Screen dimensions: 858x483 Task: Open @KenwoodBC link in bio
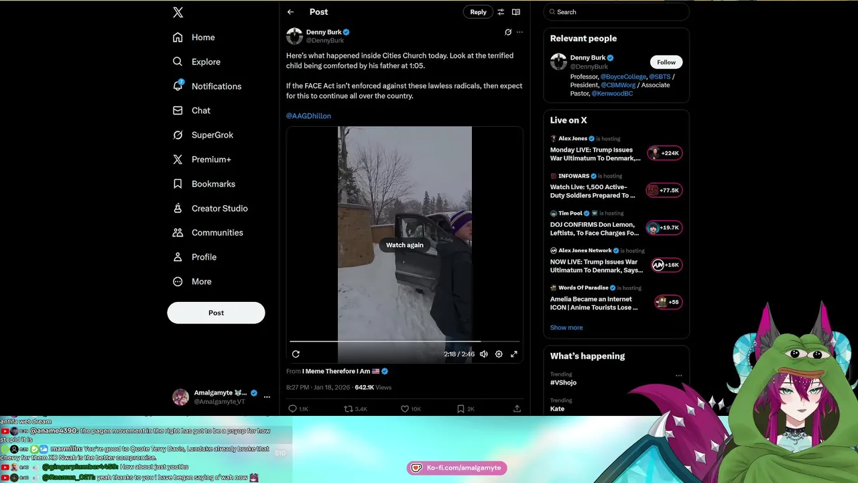[x=612, y=94]
